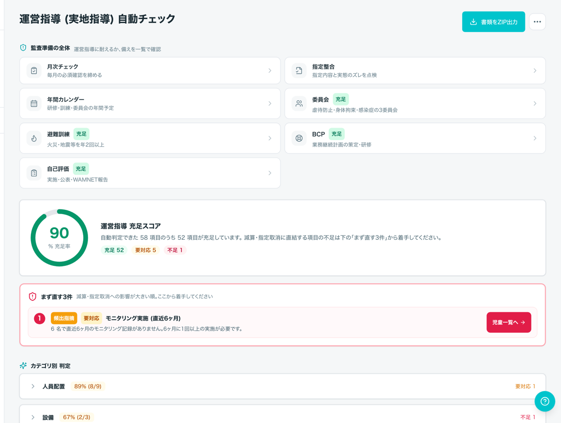
Task: Click the clipboard-check icon for 月次チェック
Action: (34, 71)
